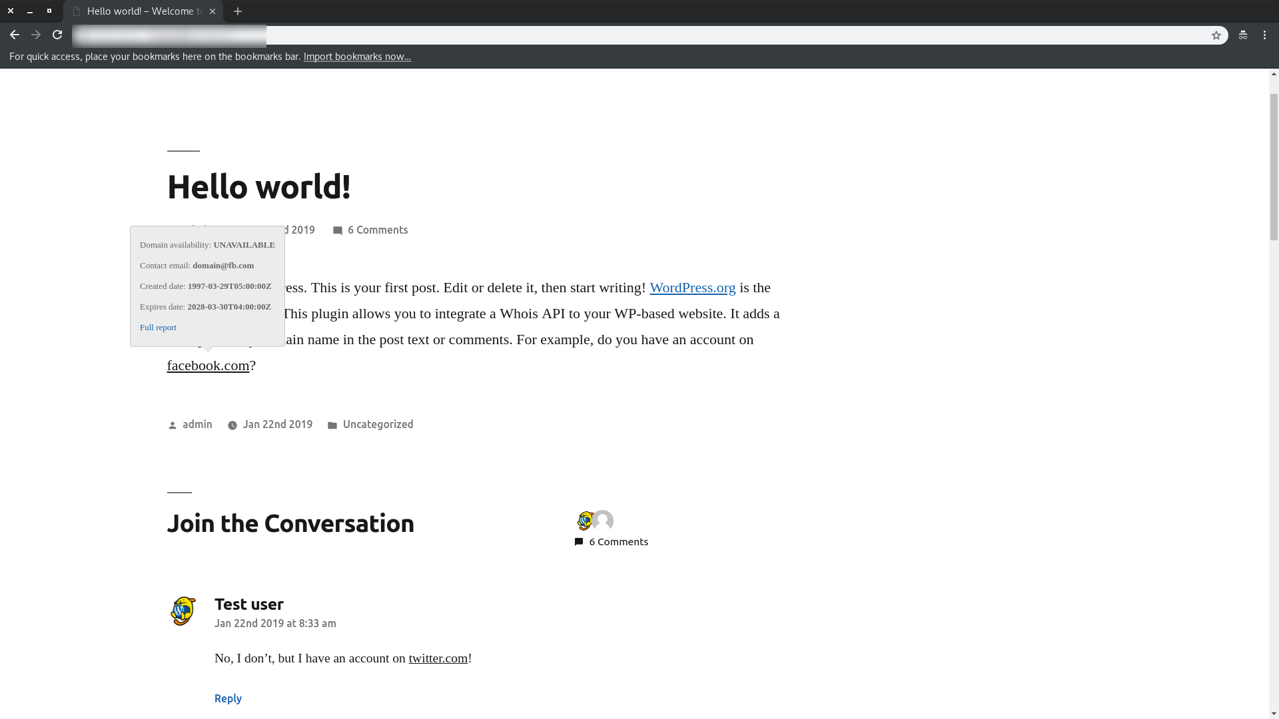
Task: Select the created date 1997-03-29 value
Action: point(229,286)
